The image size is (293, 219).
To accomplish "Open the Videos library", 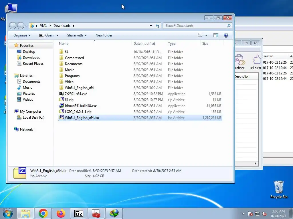I will pos(28,100).
